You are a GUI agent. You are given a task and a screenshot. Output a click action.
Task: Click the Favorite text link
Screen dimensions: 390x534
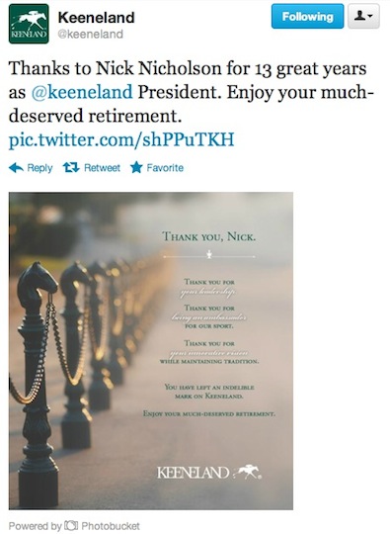165,167
